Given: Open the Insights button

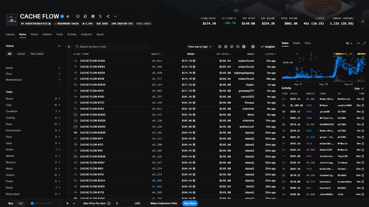Looking at the screenshot, I should [x=268, y=47].
